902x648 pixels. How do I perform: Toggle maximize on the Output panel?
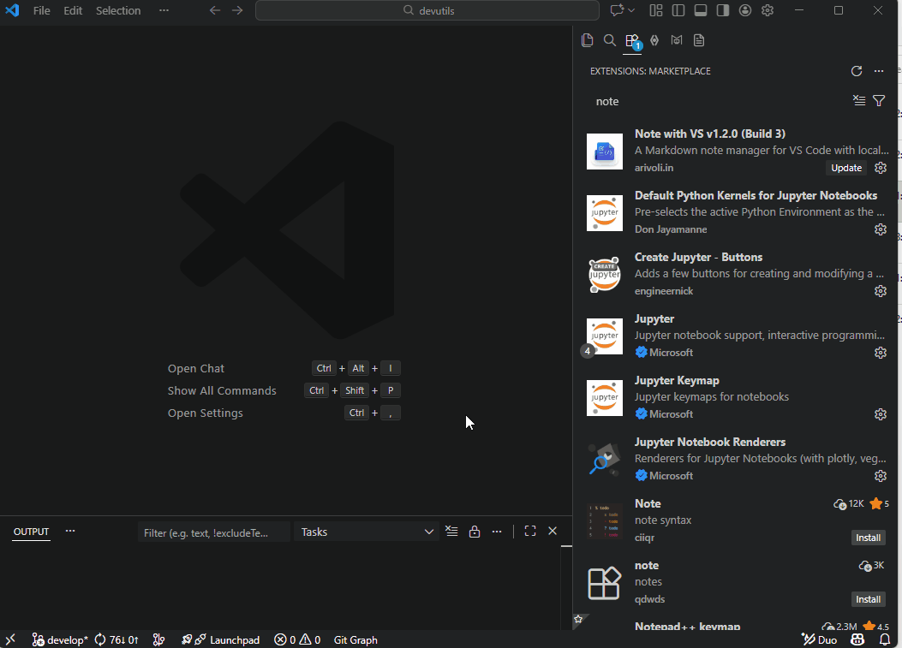529,531
